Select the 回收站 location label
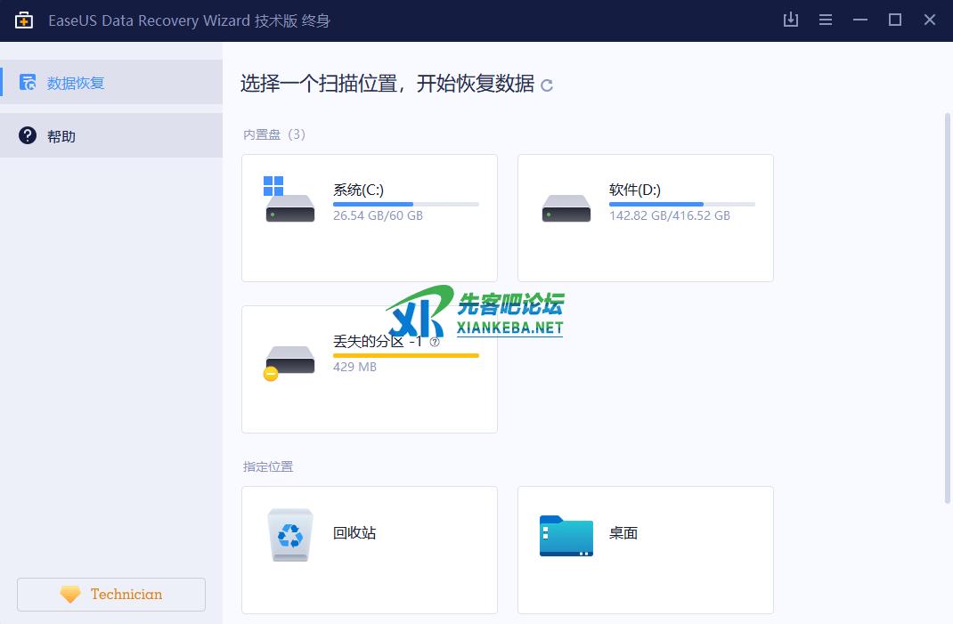This screenshot has width=953, height=624. point(354,533)
